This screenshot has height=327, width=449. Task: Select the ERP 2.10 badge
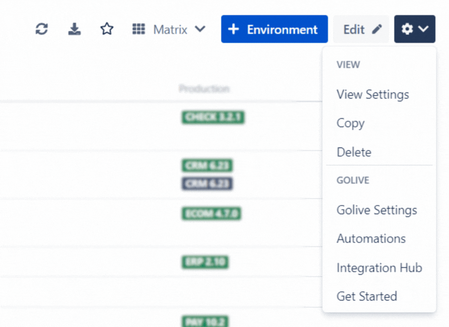[x=205, y=262]
